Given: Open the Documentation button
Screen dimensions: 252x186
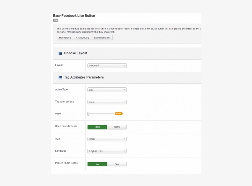Looking at the screenshot, I should (102, 37).
